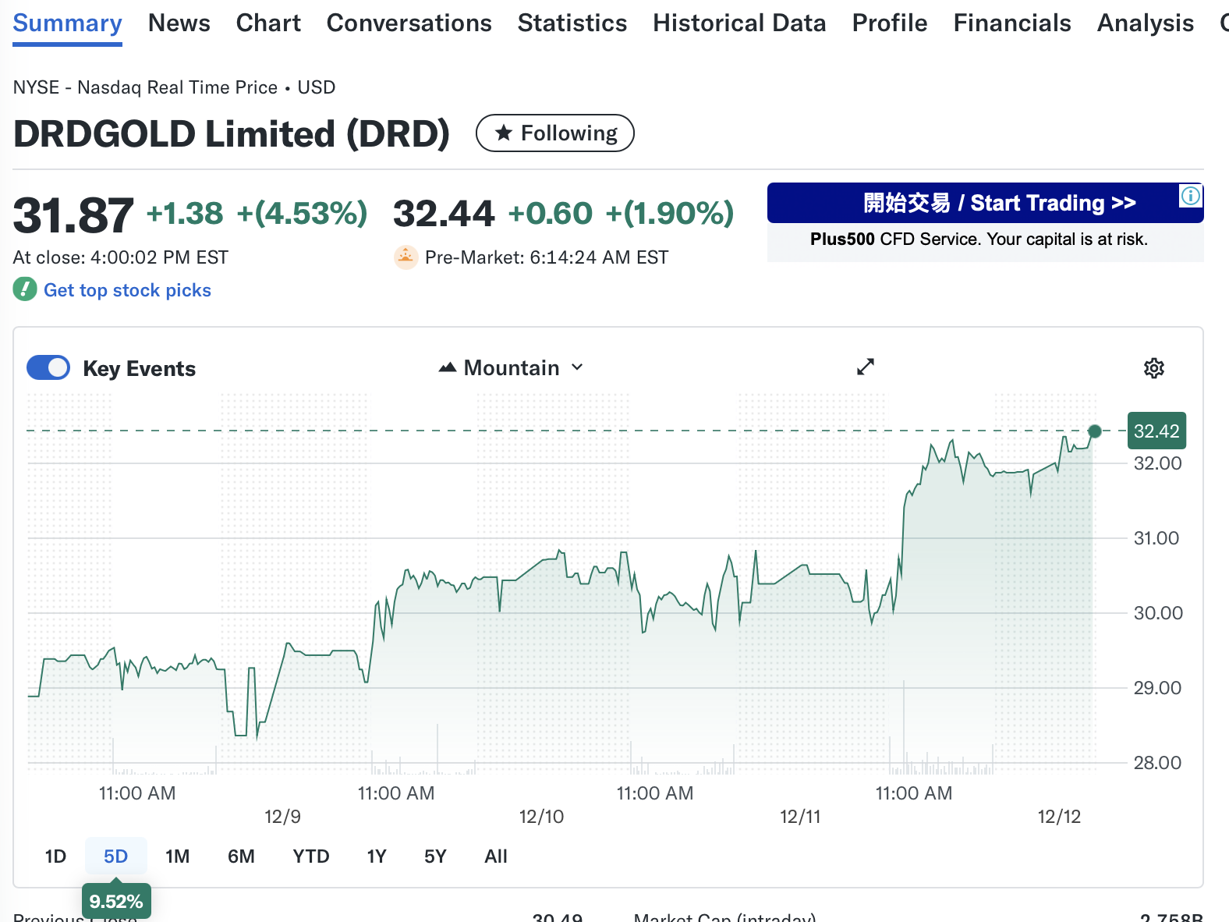
Task: Select the 1D time range
Action: coord(55,856)
